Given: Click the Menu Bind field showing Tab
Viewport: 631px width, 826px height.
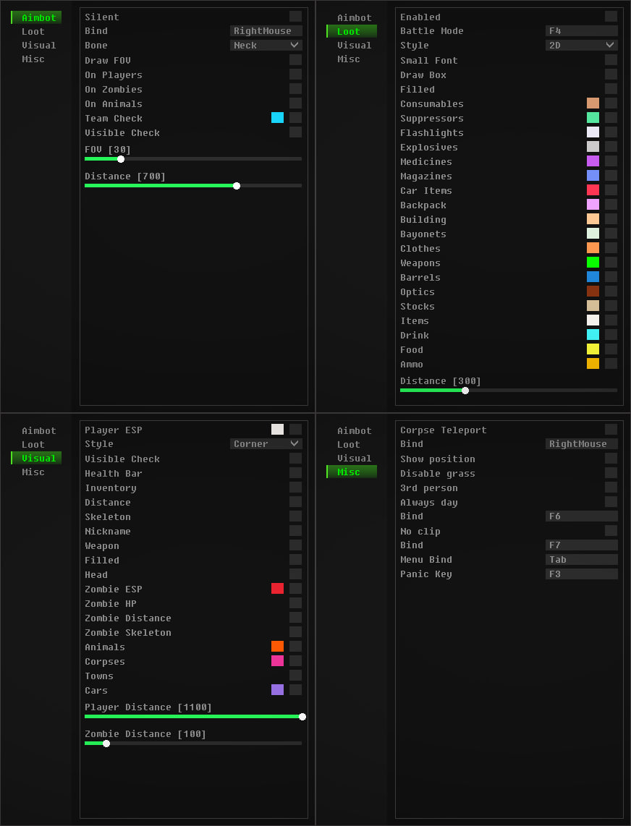Looking at the screenshot, I should pos(581,560).
